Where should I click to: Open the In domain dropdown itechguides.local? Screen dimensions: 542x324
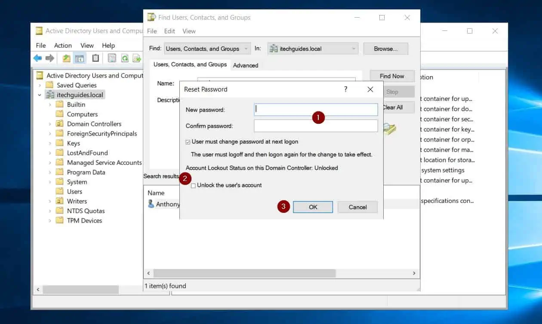pos(313,49)
